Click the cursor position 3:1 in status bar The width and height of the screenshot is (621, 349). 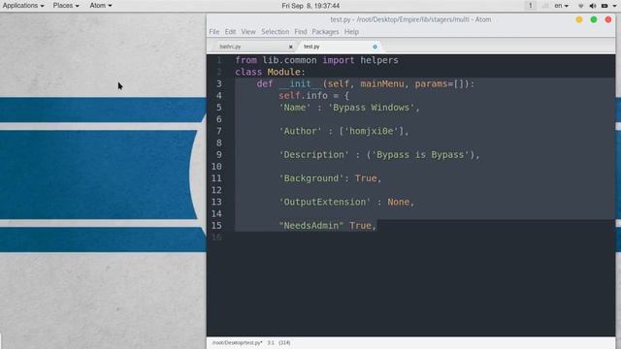click(271, 342)
